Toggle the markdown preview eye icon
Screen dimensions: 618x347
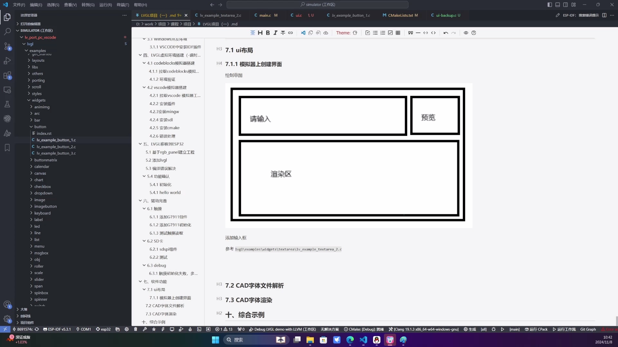[x=466, y=32]
